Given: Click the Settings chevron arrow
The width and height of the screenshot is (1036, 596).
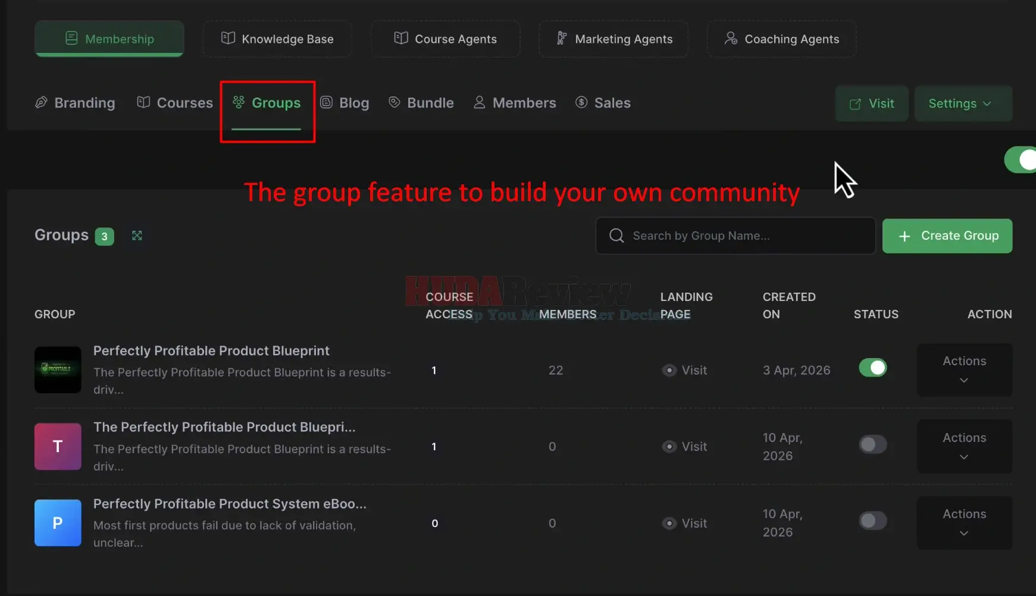Looking at the screenshot, I should (987, 103).
